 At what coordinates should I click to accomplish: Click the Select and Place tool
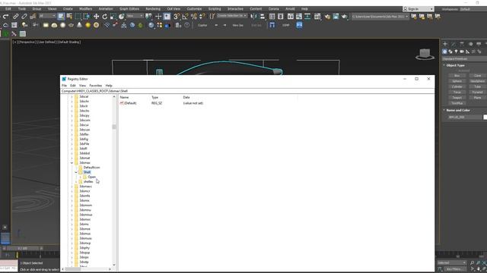pos(122,17)
